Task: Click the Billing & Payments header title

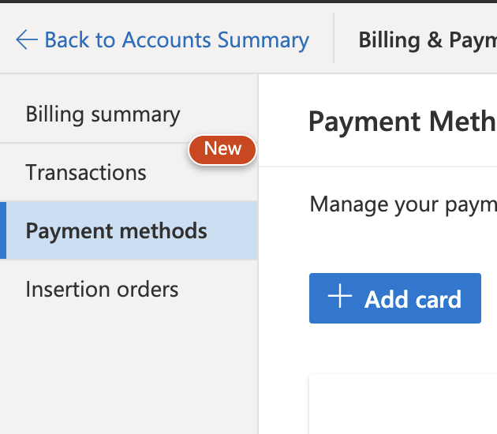Action: 428,40
